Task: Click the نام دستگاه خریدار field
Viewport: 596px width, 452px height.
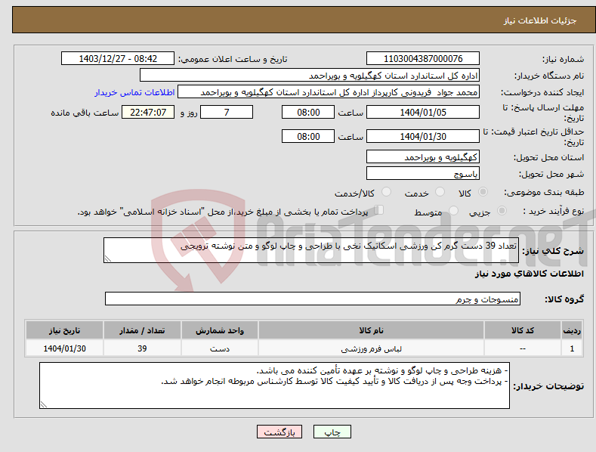Action: (310, 76)
